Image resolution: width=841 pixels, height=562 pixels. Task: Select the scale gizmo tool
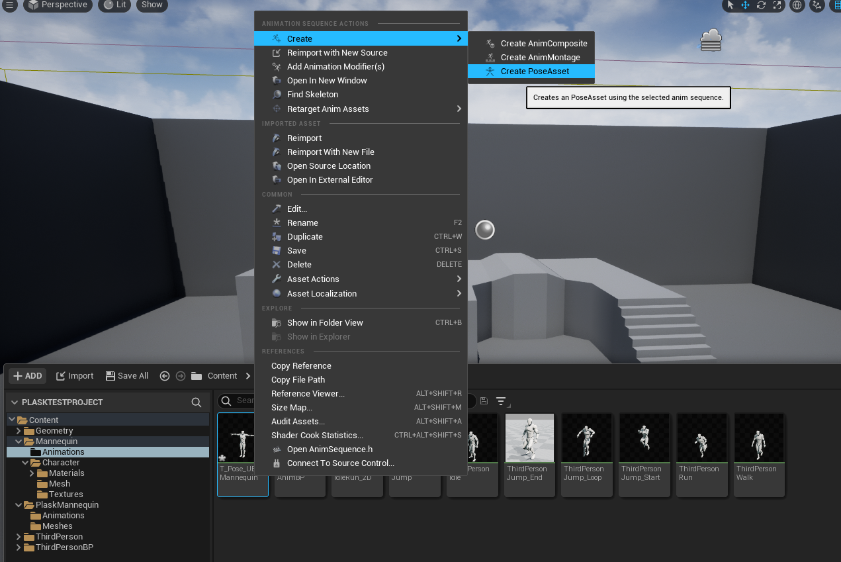pyautogui.click(x=777, y=5)
